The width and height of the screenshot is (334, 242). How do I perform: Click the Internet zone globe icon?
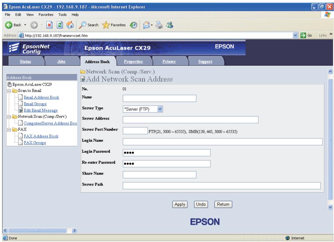pos(288,238)
